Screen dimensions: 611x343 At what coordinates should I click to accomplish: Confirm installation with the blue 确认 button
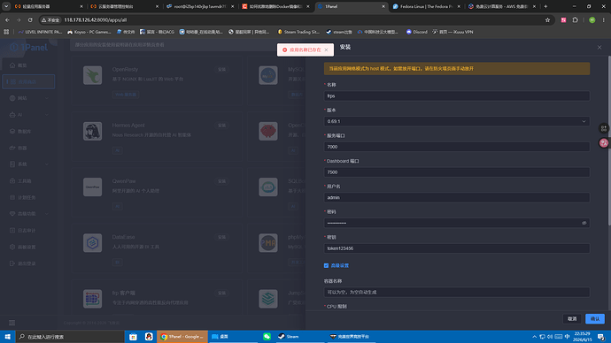pos(595,319)
